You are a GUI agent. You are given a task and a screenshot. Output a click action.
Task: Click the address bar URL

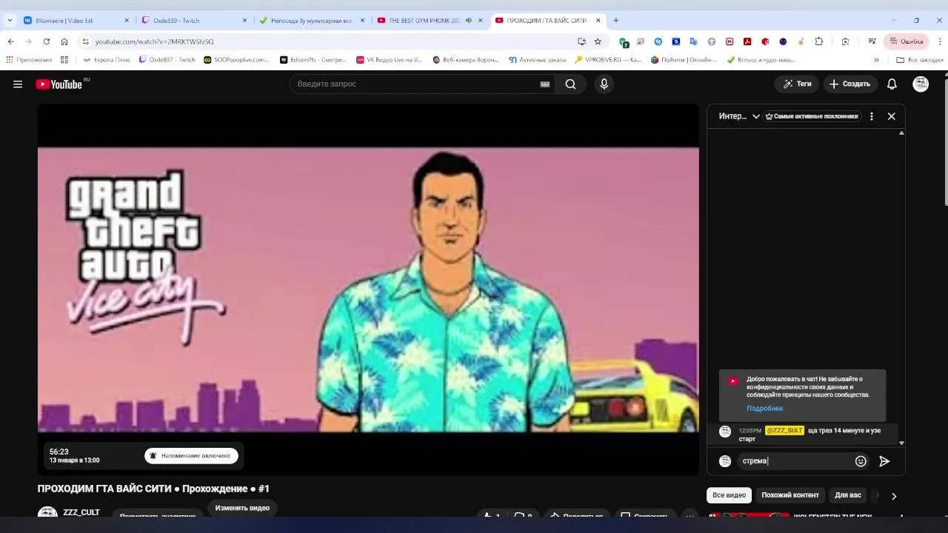155,42
